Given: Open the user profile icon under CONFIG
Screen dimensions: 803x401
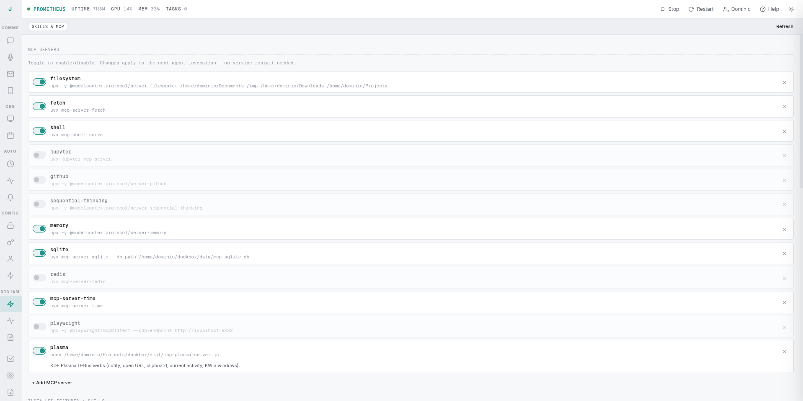Looking at the screenshot, I should [x=10, y=259].
